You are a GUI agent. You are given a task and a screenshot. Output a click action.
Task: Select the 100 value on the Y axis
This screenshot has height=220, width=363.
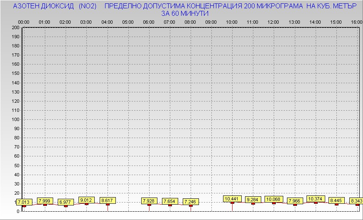click(16, 119)
